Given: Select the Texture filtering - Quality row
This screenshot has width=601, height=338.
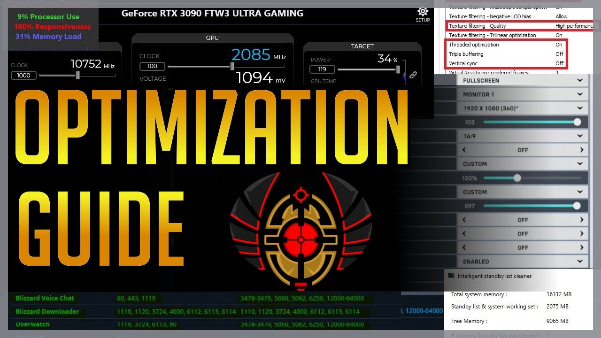Looking at the screenshot, I should pos(519,26).
